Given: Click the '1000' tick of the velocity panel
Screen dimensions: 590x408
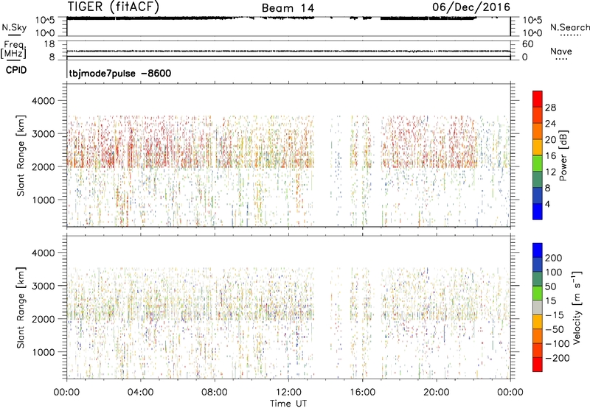Looking at the screenshot, I should click(44, 352).
